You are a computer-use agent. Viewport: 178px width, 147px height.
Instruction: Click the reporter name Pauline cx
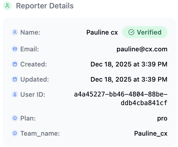tap(102, 32)
